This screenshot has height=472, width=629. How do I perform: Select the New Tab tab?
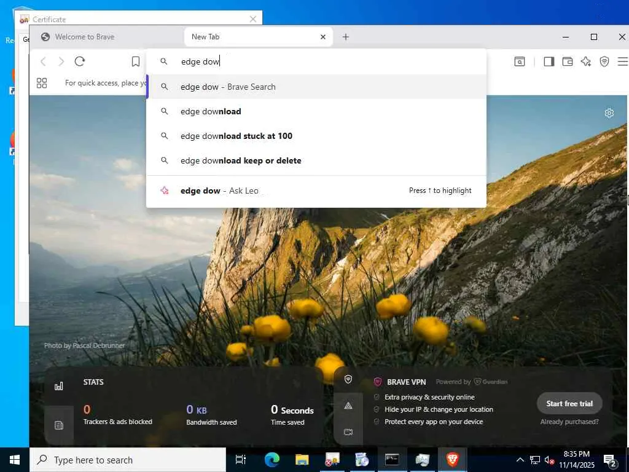259,37
